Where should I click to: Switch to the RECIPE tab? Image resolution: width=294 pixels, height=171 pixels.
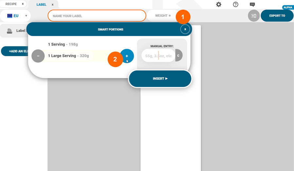[x=11, y=4]
